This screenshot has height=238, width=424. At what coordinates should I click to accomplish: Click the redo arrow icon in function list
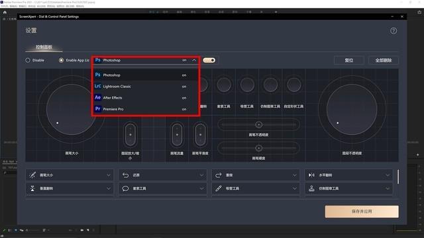tap(219, 175)
